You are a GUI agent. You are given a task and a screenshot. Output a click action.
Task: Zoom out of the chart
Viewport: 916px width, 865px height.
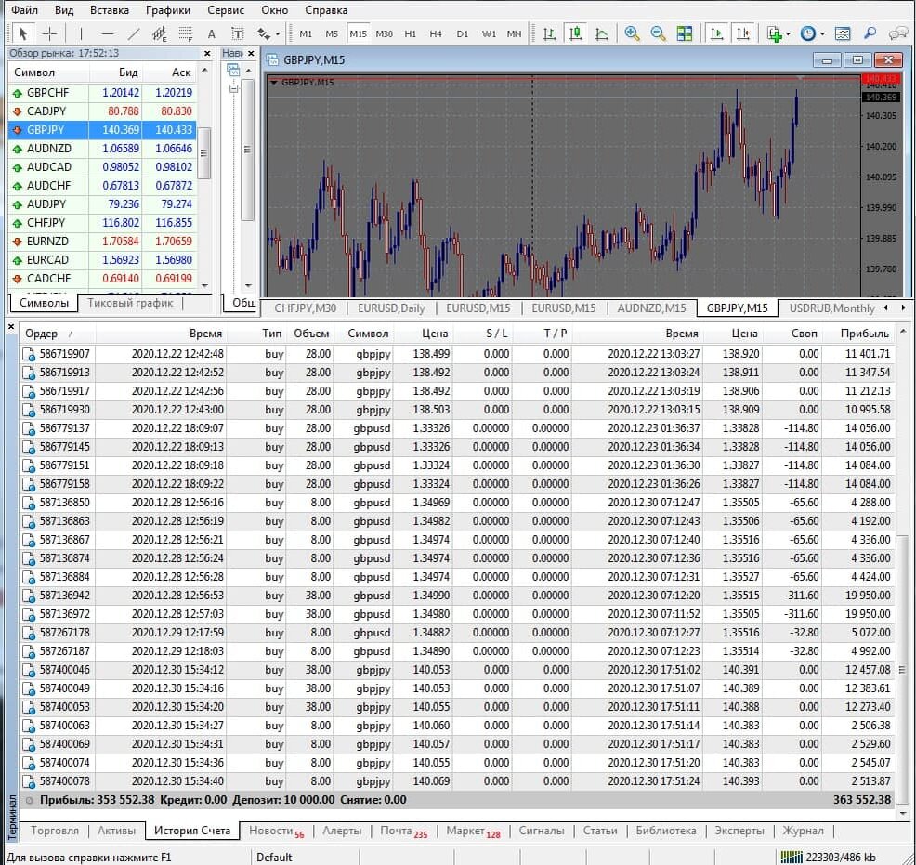point(658,33)
